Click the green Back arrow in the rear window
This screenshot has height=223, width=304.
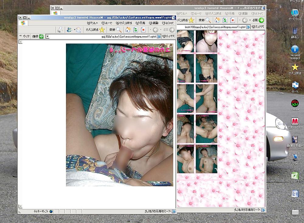tap(261, 20)
